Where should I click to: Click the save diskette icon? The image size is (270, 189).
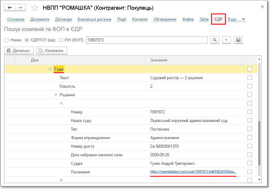pyautogui.click(x=238, y=40)
